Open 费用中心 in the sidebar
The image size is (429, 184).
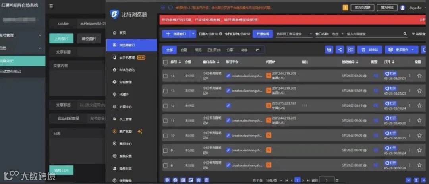point(123,144)
